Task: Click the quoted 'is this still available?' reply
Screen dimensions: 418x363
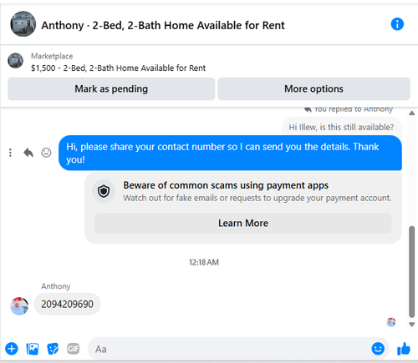Action: click(341, 127)
